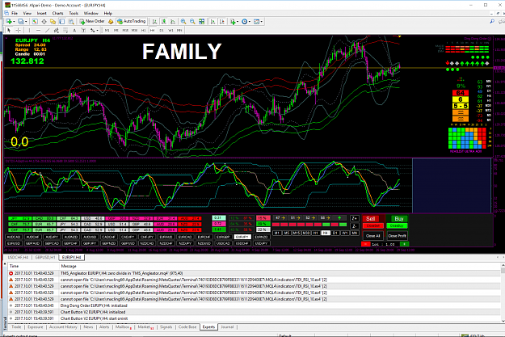Switch to bar chart icon
This screenshot has height=337, width=505.
coord(154,21)
